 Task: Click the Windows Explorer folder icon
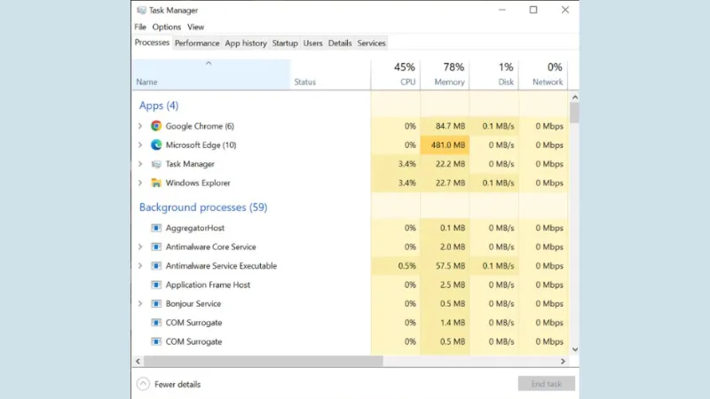click(x=156, y=183)
